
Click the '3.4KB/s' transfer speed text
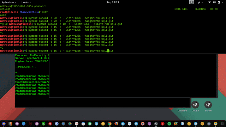(x=200, y=9)
